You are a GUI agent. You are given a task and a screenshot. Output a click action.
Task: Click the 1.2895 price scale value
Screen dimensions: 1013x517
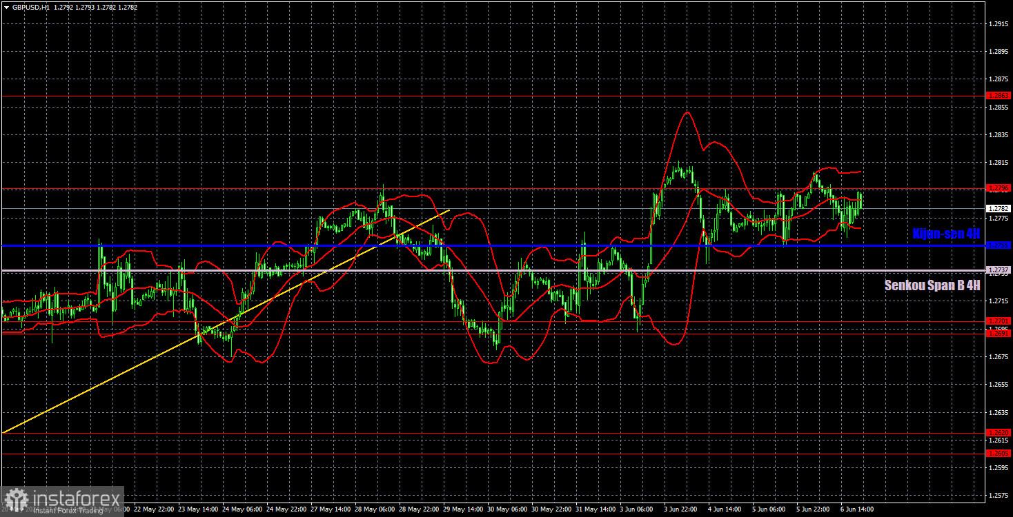999,52
